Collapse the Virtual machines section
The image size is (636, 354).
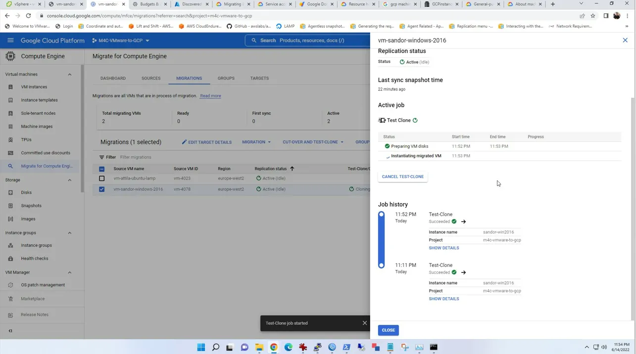(69, 74)
